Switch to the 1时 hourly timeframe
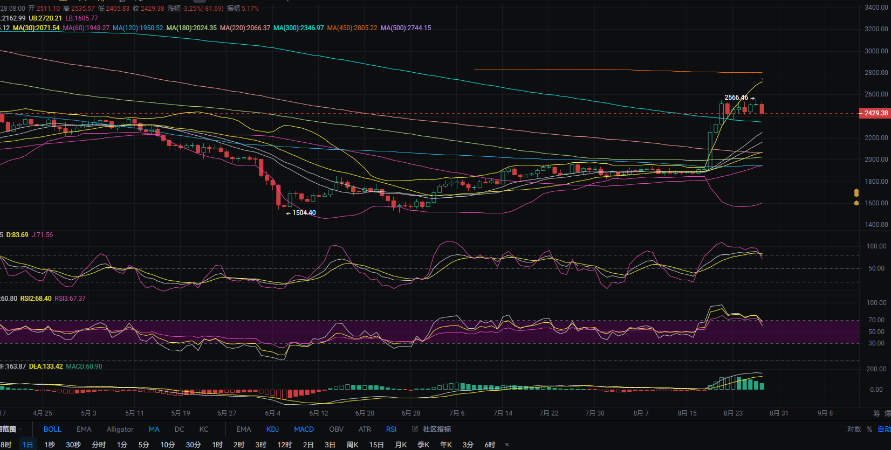Image resolution: width=891 pixels, height=450 pixels. [x=217, y=445]
